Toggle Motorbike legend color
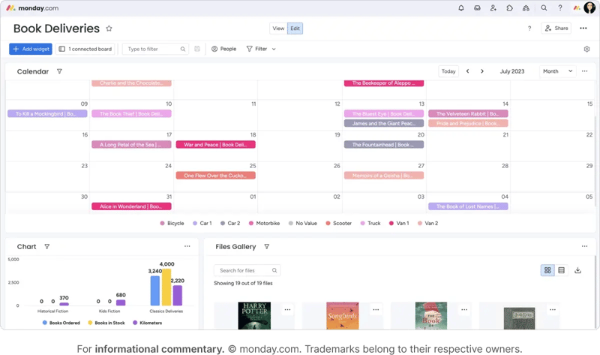The image size is (600, 355). (251, 223)
